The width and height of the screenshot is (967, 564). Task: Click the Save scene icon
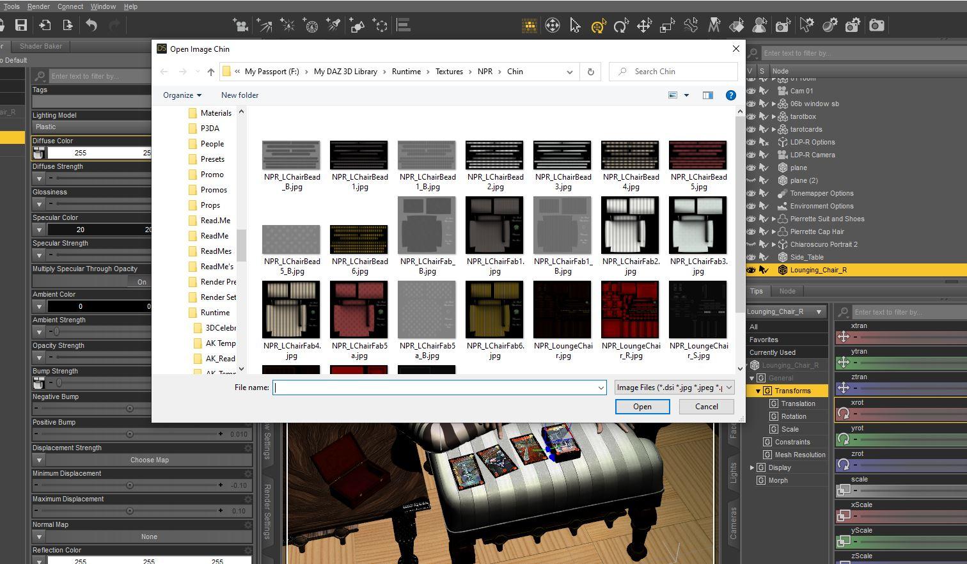pyautogui.click(x=21, y=26)
